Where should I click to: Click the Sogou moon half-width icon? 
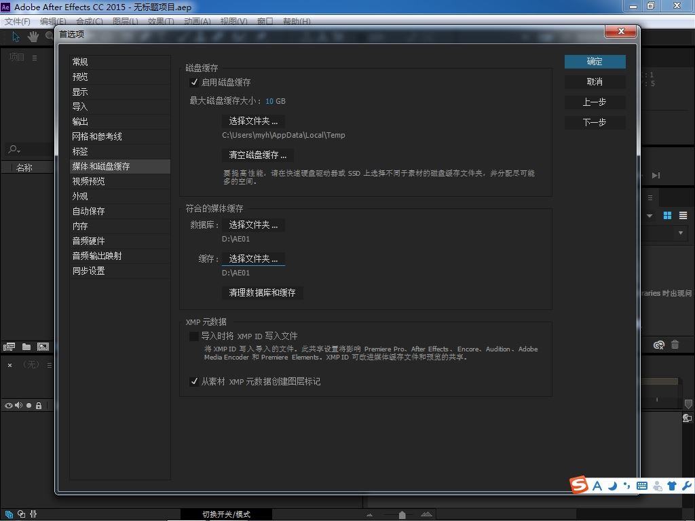click(613, 486)
